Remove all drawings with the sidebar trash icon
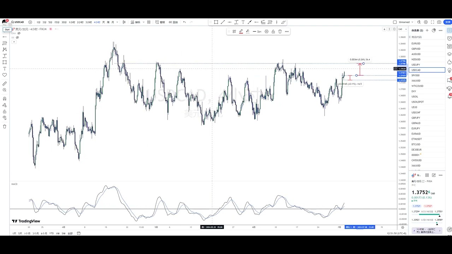 pyautogui.click(x=5, y=127)
